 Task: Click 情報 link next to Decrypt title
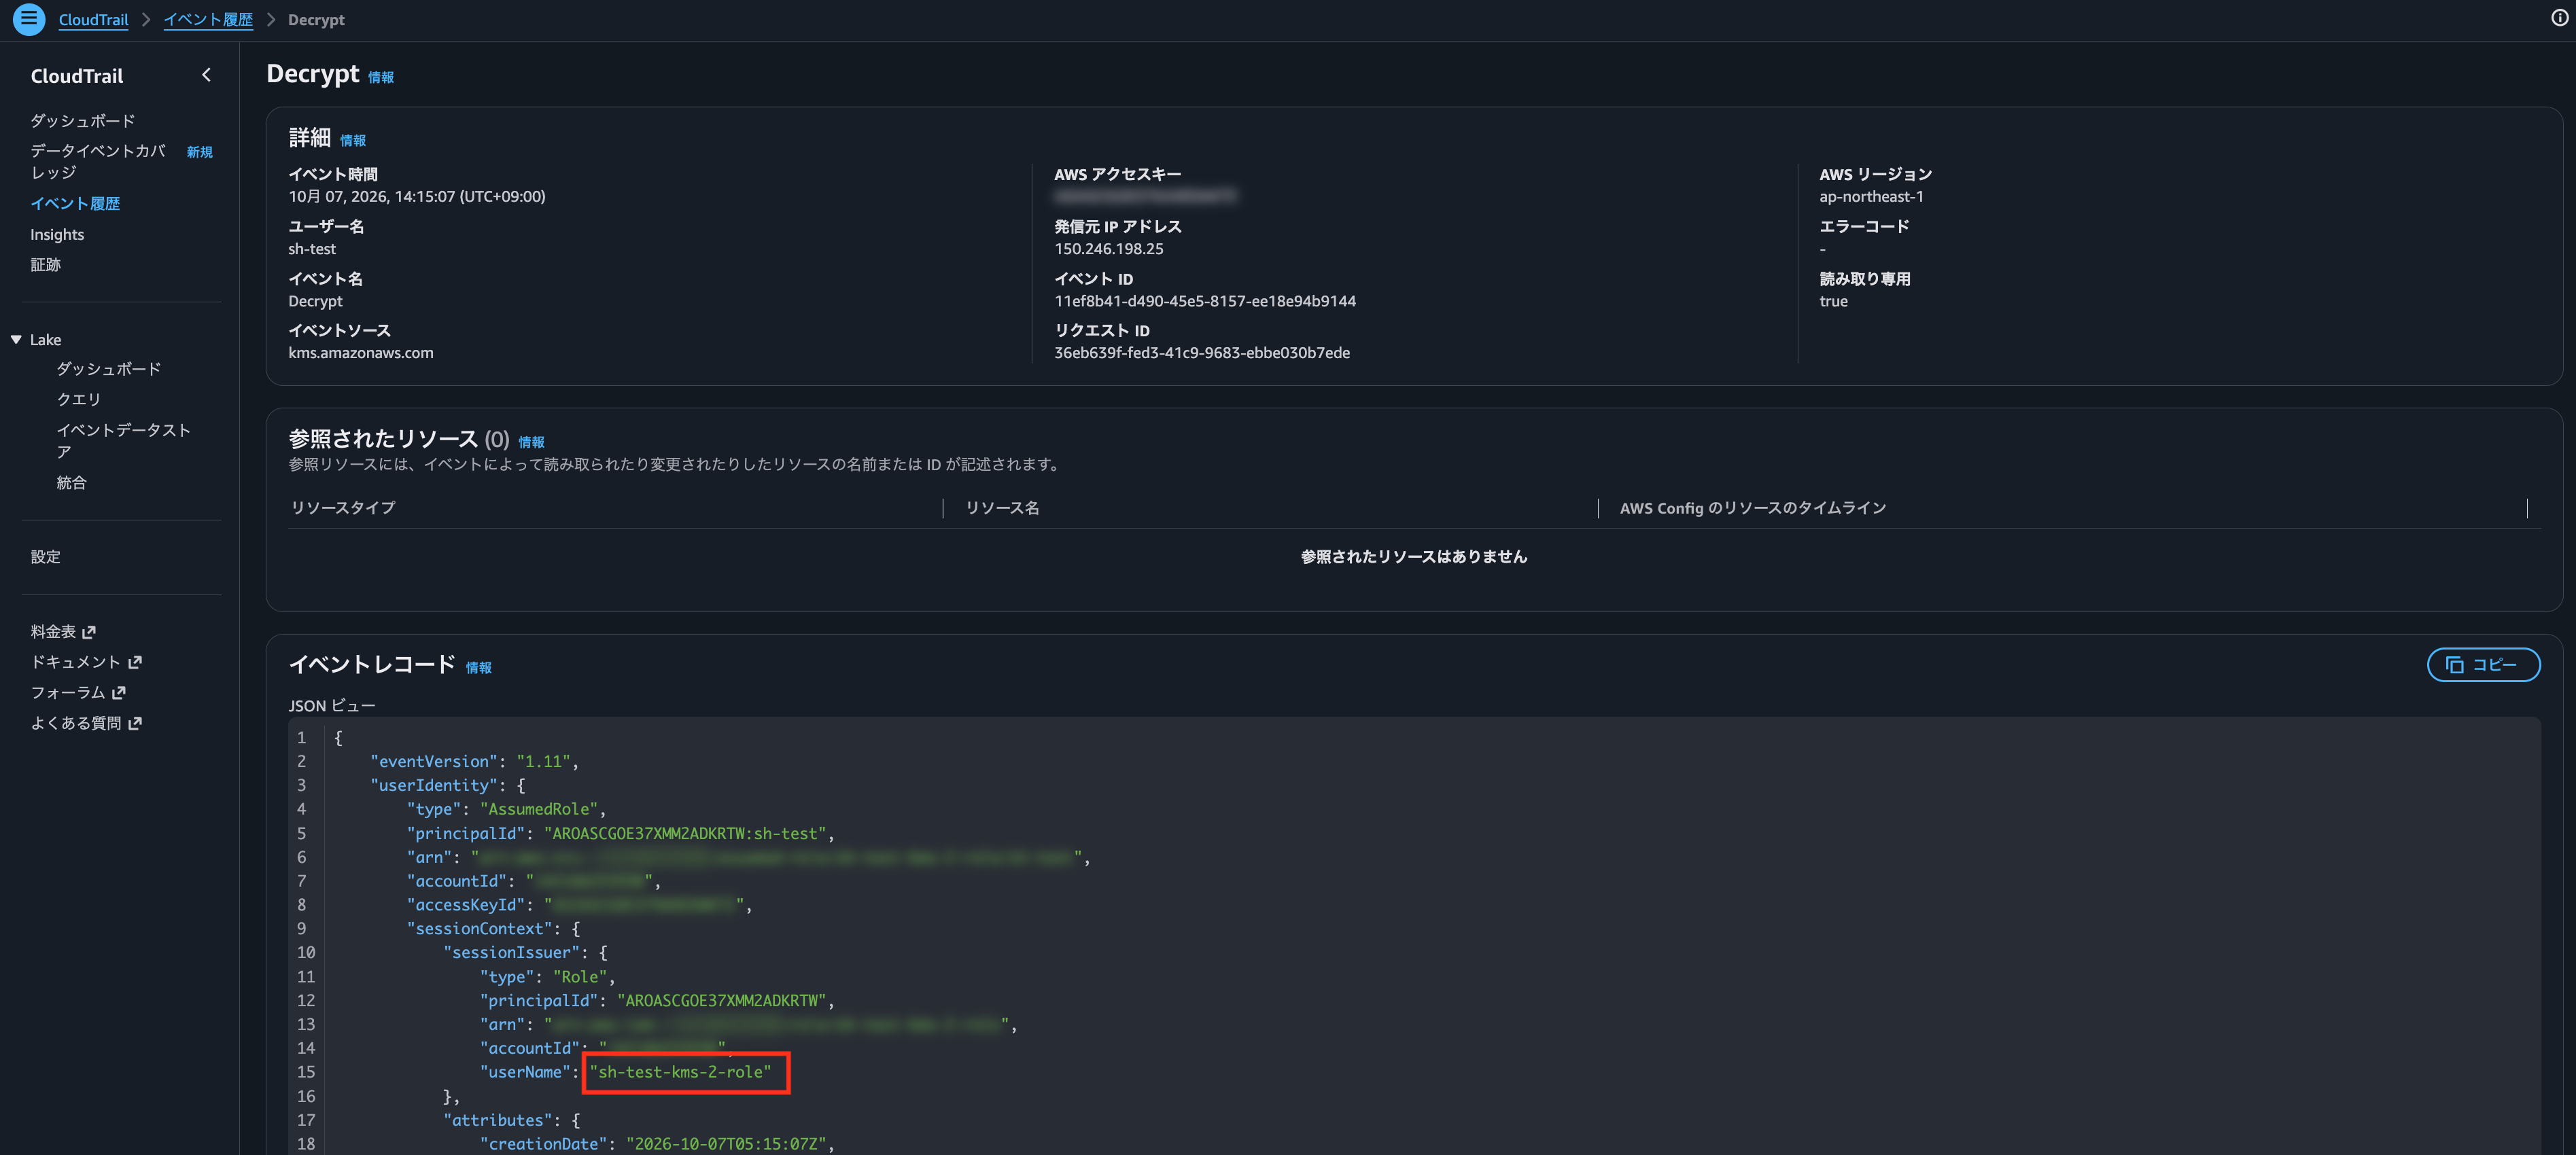(x=381, y=77)
